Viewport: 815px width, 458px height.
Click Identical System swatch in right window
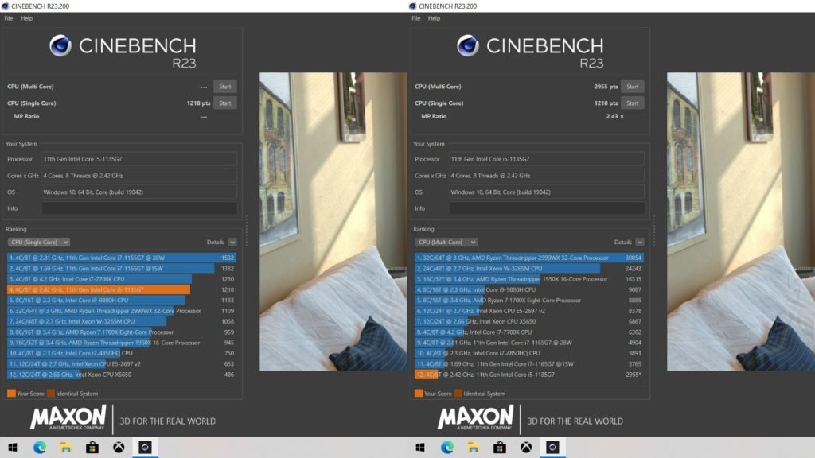(458, 393)
